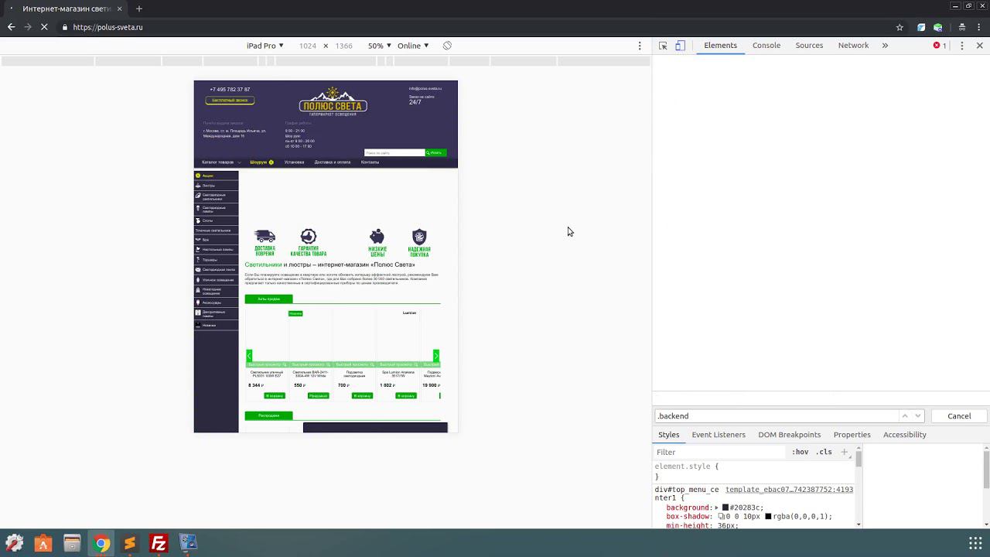Select the DOM Breakpoints tab
Screen dimensions: 990x557
(x=789, y=435)
